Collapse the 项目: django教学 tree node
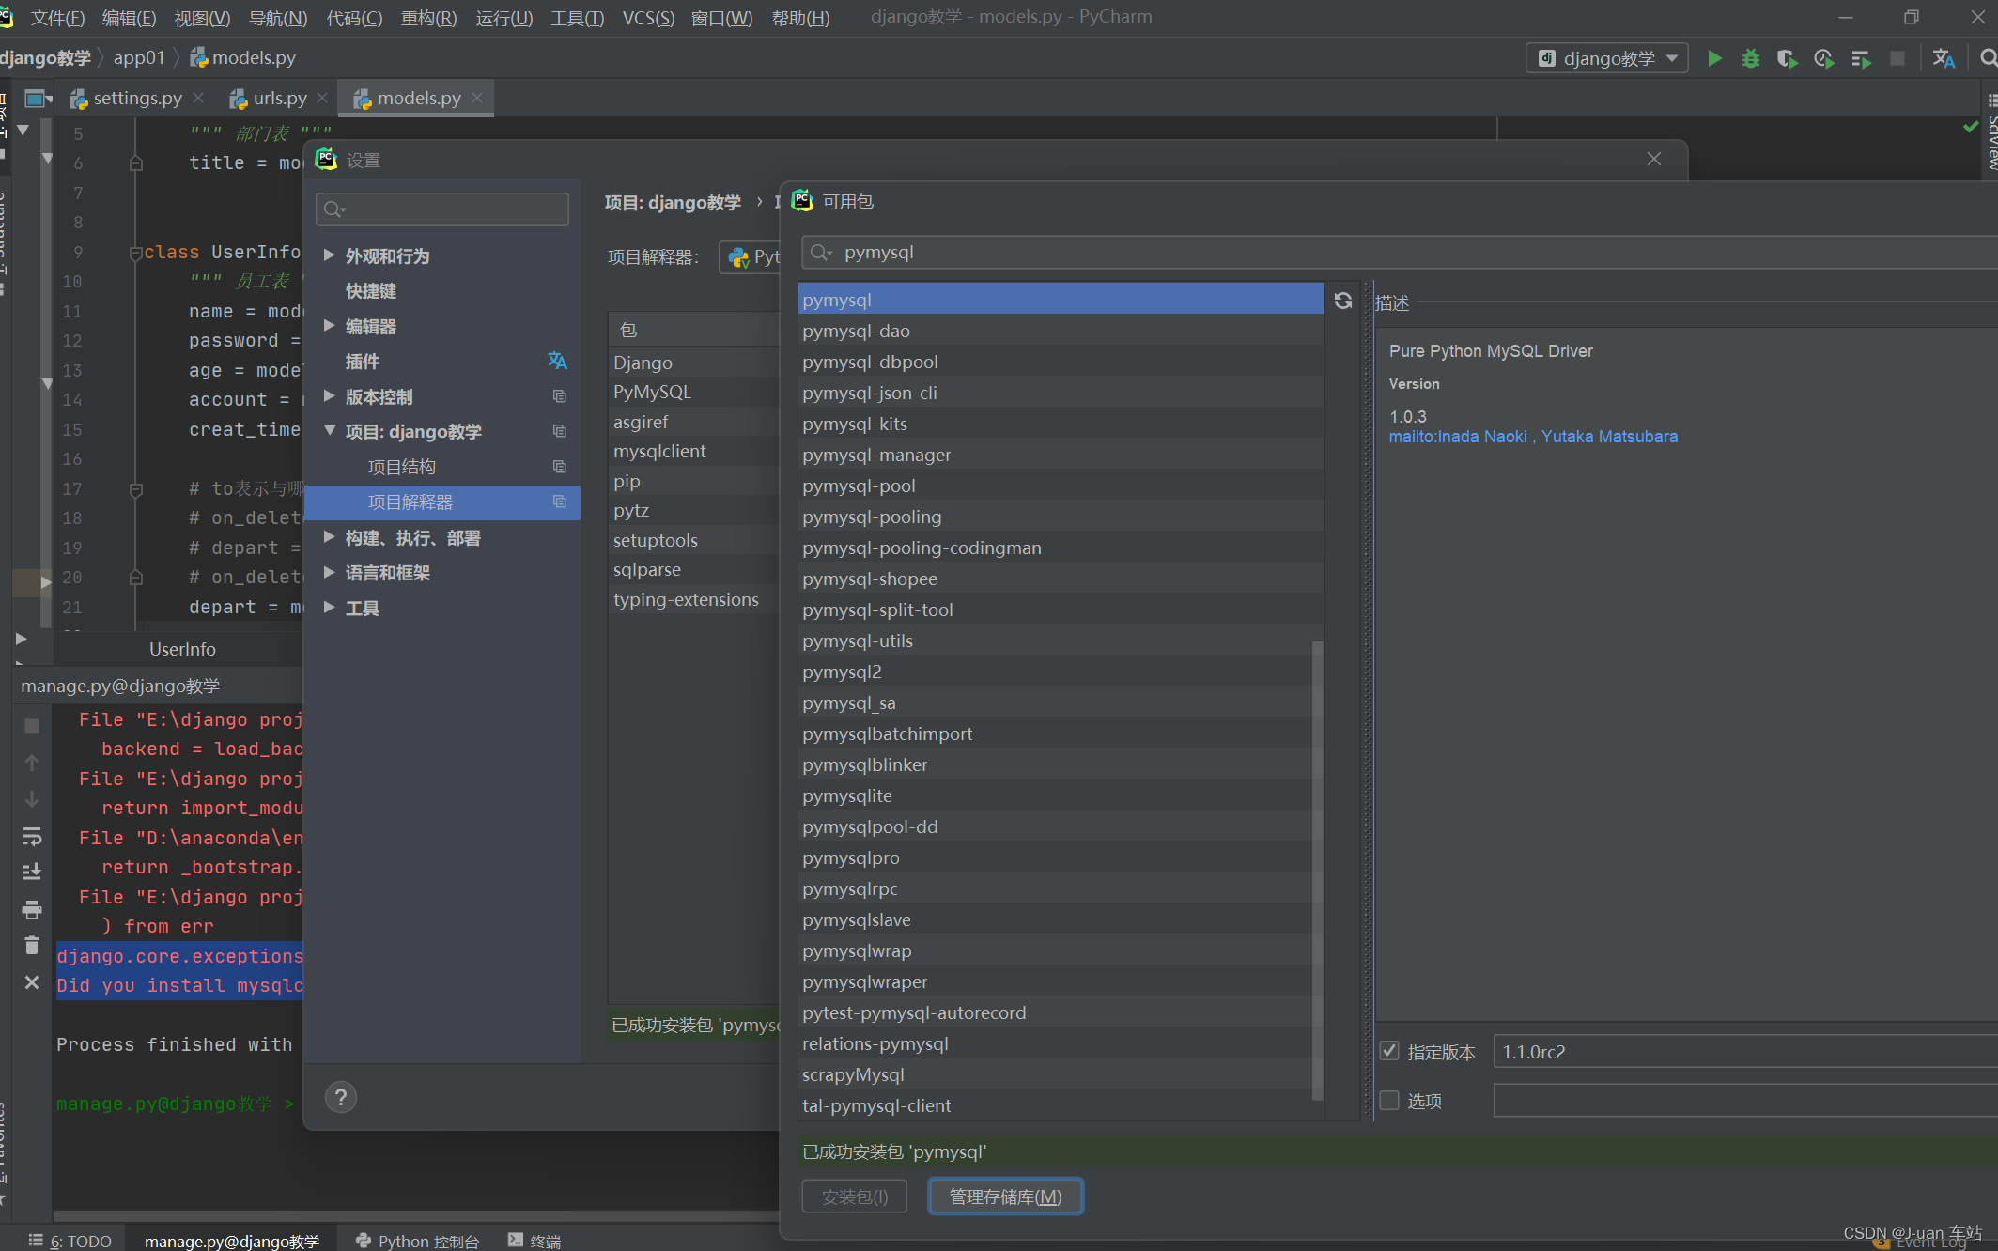The image size is (1998, 1251). 330,431
